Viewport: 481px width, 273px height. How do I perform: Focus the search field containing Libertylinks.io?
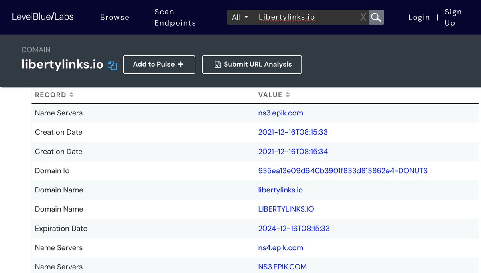[x=305, y=17]
